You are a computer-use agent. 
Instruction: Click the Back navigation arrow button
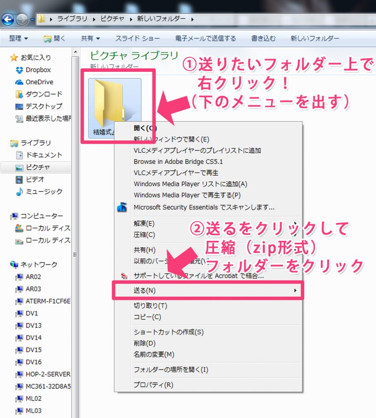coord(8,19)
